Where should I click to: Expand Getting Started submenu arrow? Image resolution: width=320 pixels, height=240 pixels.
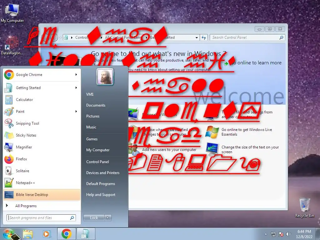click(x=76, y=88)
